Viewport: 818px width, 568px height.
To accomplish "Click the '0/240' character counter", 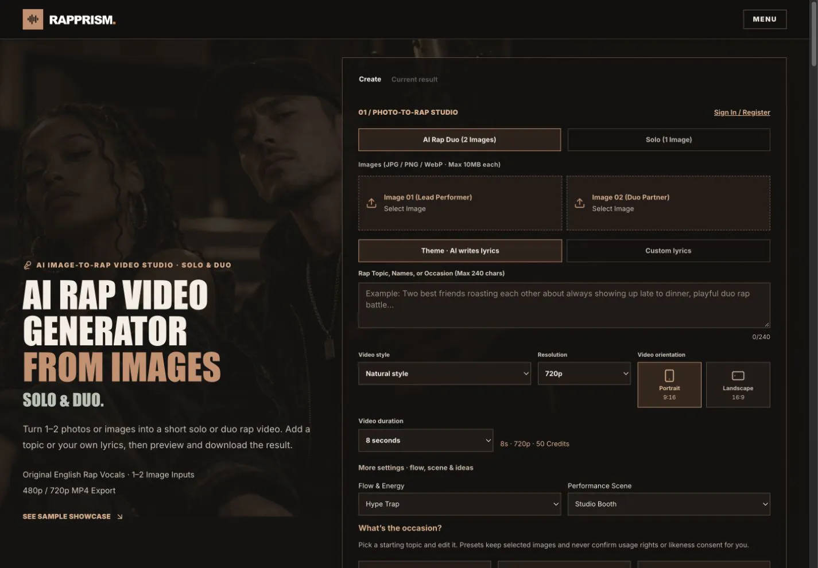I will [761, 337].
